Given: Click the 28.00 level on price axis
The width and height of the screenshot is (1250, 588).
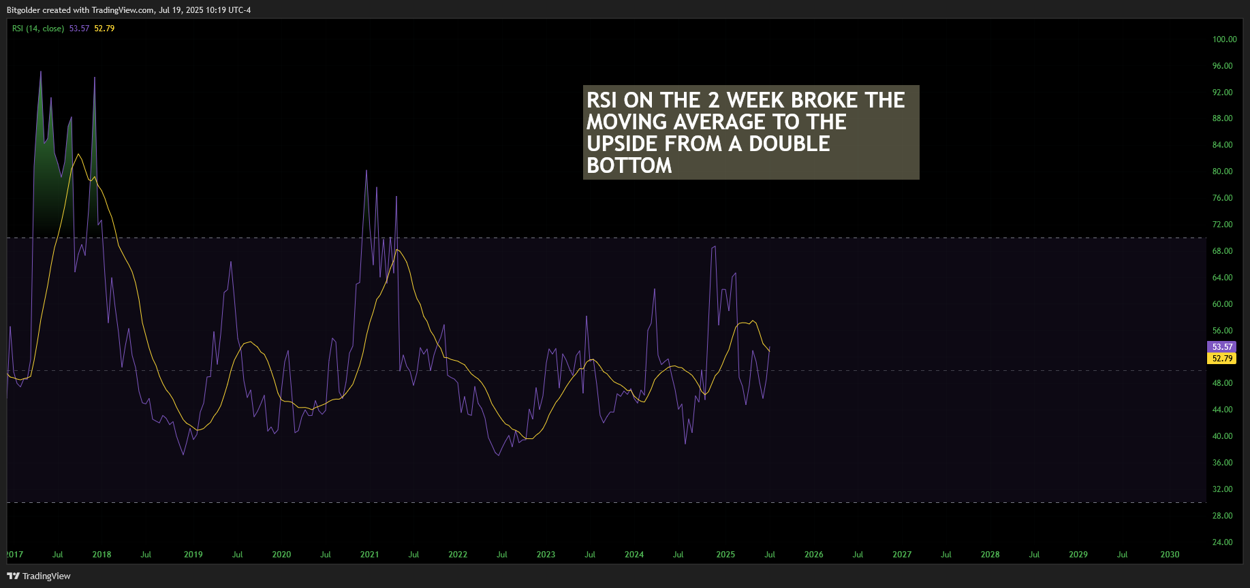Looking at the screenshot, I should point(1222,516).
